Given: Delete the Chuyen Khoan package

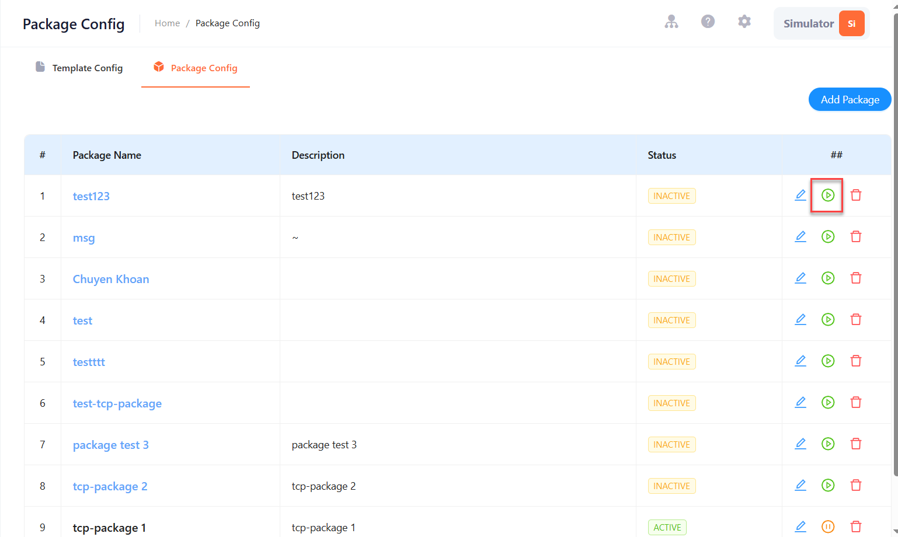Looking at the screenshot, I should (856, 278).
